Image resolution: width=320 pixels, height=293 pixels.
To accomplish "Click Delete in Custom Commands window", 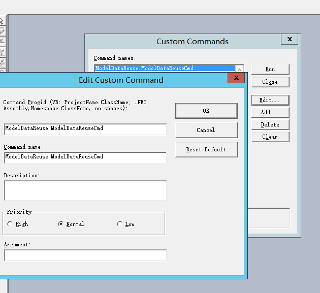I will (x=270, y=125).
